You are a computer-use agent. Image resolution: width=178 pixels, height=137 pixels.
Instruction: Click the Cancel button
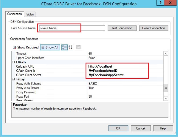tap(140, 128)
